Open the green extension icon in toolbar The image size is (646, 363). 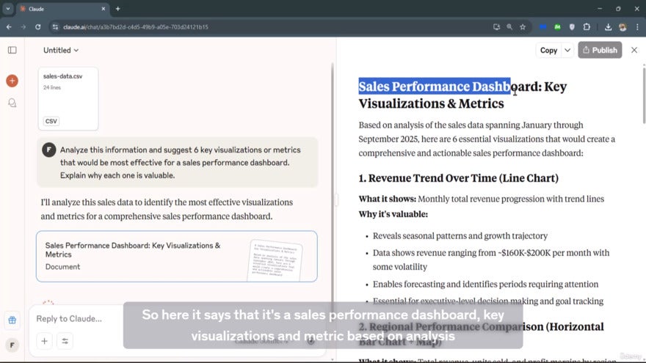tap(557, 26)
